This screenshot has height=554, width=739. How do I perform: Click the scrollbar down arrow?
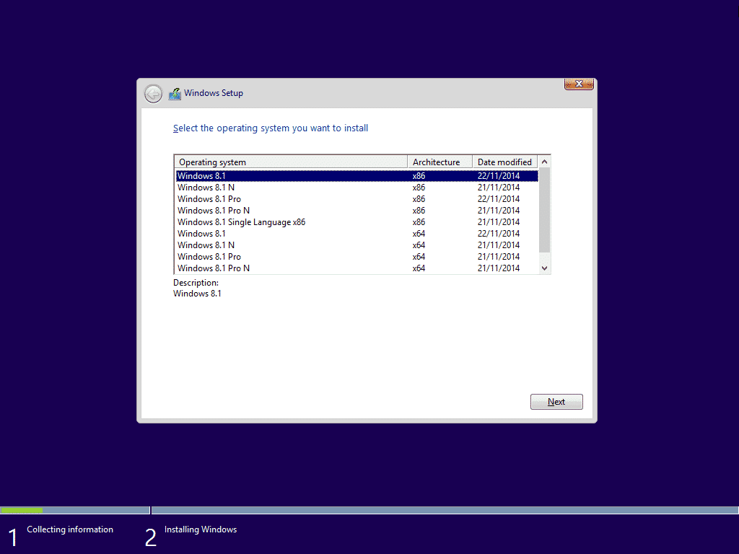544,268
